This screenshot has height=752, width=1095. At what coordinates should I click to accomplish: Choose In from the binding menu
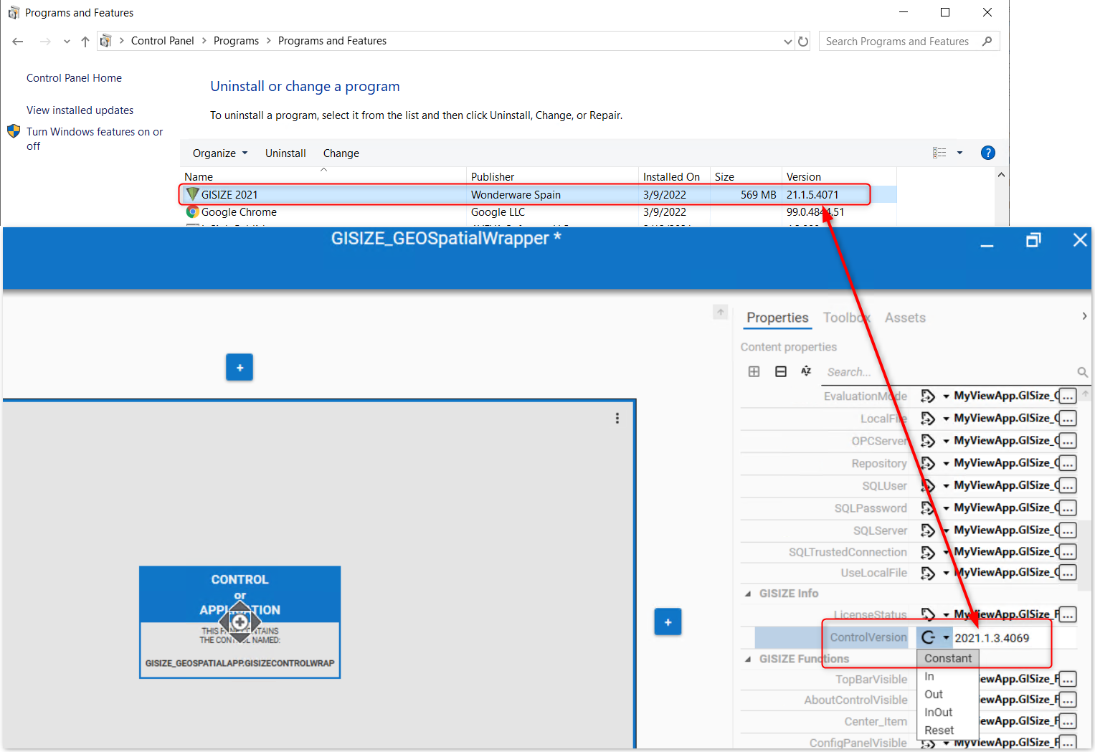click(948, 677)
